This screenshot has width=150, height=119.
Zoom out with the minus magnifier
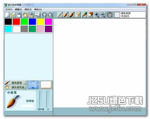[x=103, y=15]
